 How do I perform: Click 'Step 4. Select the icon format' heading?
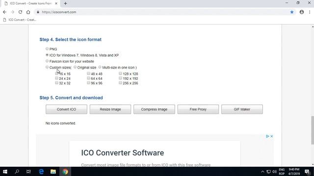click(71, 40)
